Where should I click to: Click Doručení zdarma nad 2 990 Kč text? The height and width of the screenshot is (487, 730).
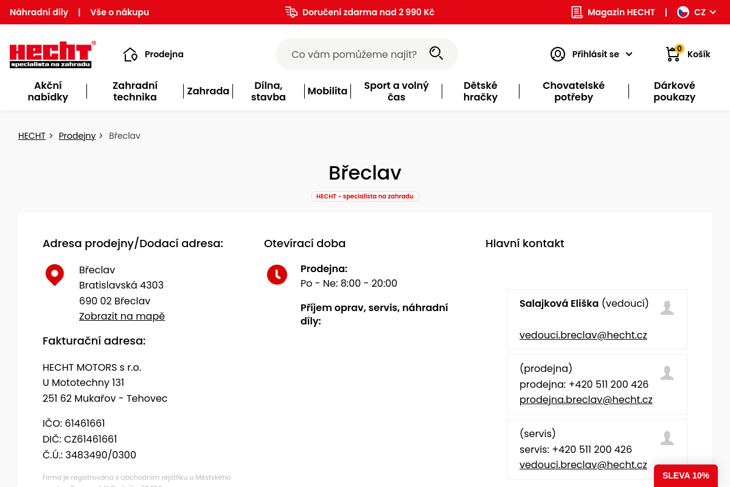(368, 12)
